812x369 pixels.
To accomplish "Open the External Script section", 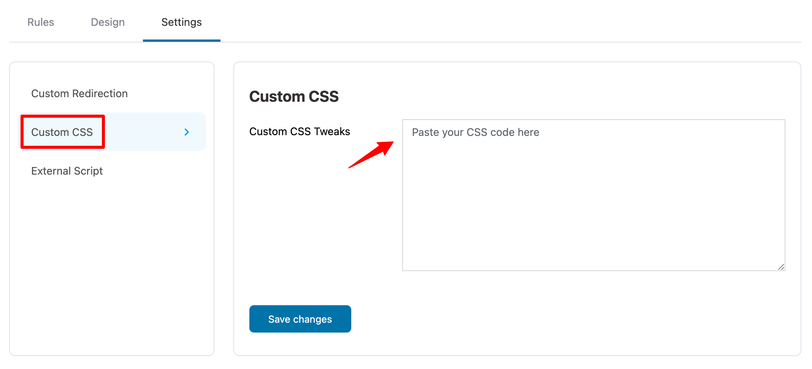I will (67, 171).
